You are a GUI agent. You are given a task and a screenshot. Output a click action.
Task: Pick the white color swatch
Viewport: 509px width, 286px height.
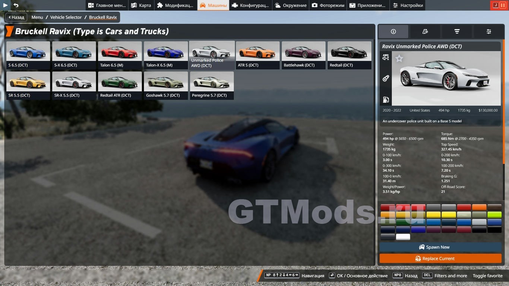tap(403, 237)
